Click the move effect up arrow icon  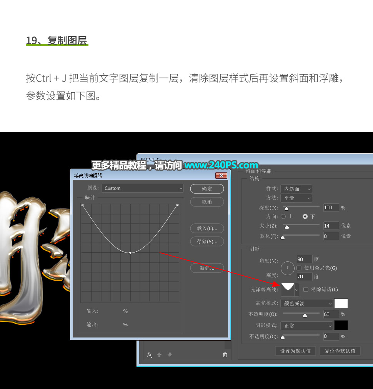(159, 354)
